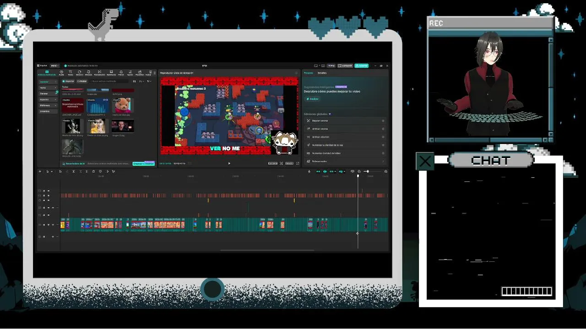Click the undo icon in timeline toolbar

(60, 171)
